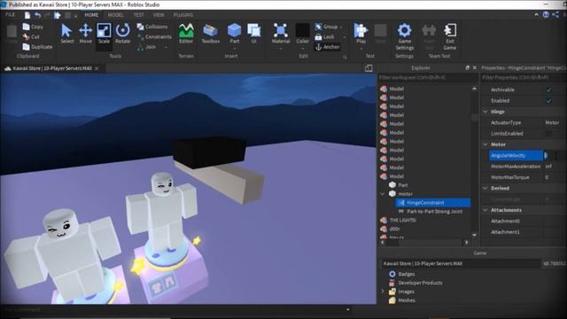Toggle the Collisions option
The width and height of the screenshot is (567, 319).
[152, 27]
